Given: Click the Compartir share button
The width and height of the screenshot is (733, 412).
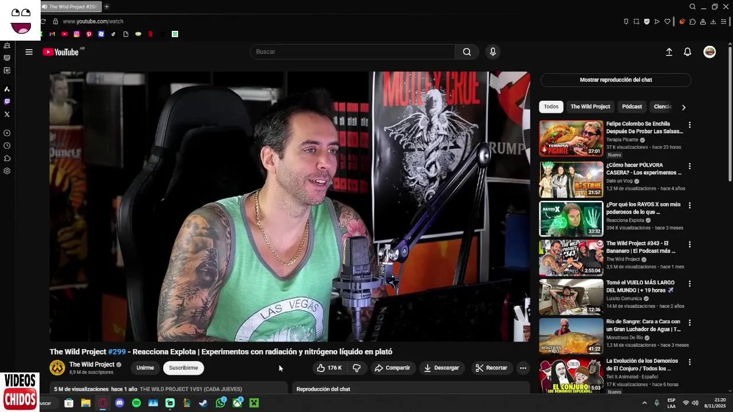Looking at the screenshot, I should click(392, 368).
